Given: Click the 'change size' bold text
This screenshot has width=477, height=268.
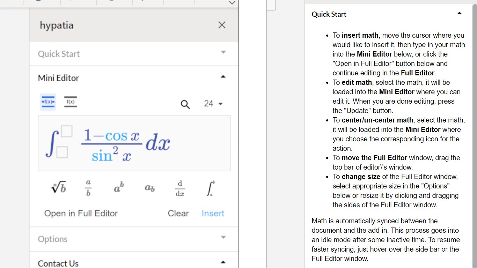Looking at the screenshot, I should pos(361,177).
